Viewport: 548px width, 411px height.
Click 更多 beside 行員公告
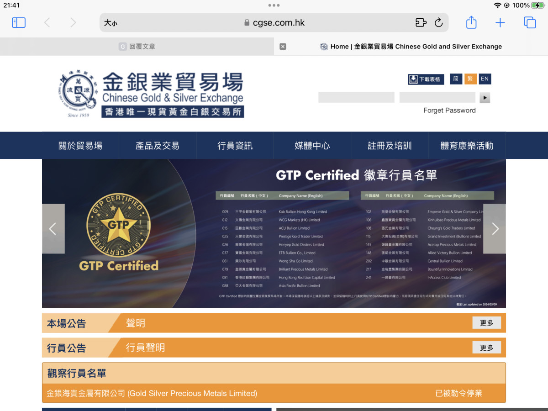(x=486, y=348)
